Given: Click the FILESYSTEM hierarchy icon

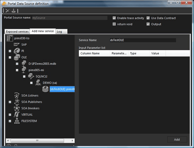Looking at the screenshot, I should coord(17,121).
